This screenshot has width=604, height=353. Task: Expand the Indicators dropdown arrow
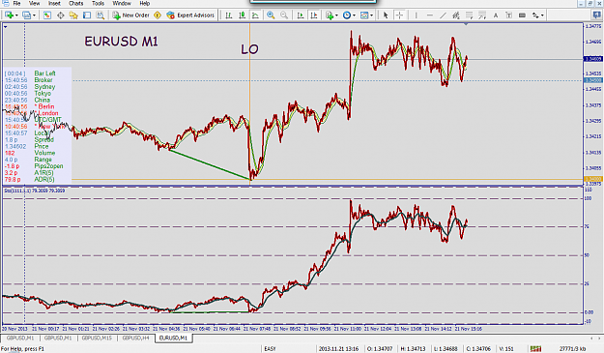(336, 15)
